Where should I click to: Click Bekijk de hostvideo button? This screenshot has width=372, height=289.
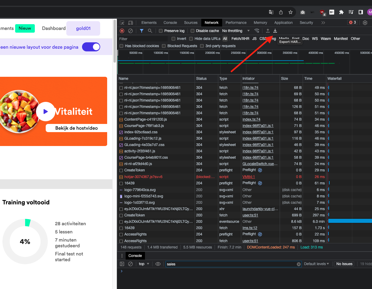point(77,128)
